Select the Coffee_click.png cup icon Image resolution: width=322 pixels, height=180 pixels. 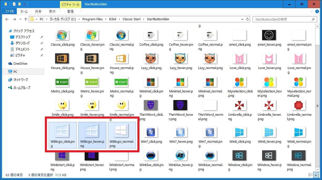[151, 35]
